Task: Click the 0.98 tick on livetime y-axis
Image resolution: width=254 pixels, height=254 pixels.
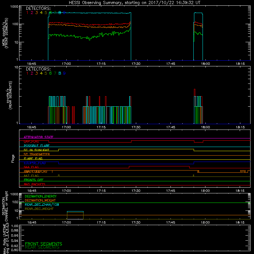Action: [15, 230]
